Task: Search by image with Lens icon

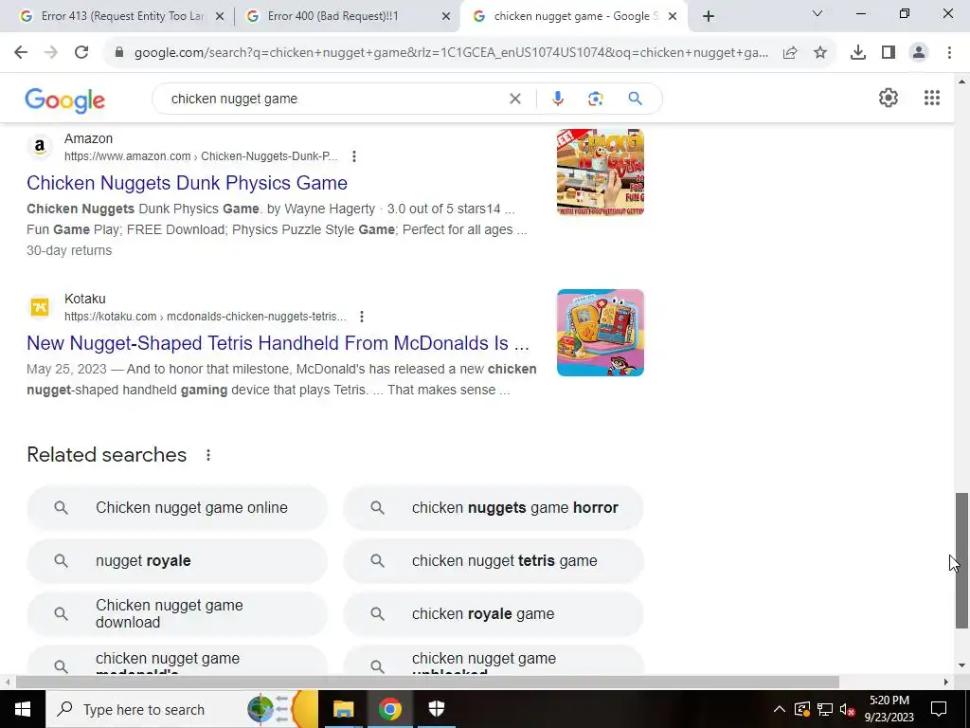Action: [596, 99]
